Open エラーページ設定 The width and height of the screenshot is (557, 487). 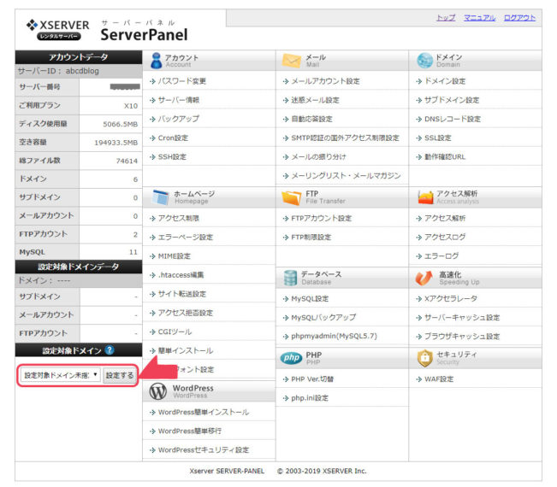point(185,237)
